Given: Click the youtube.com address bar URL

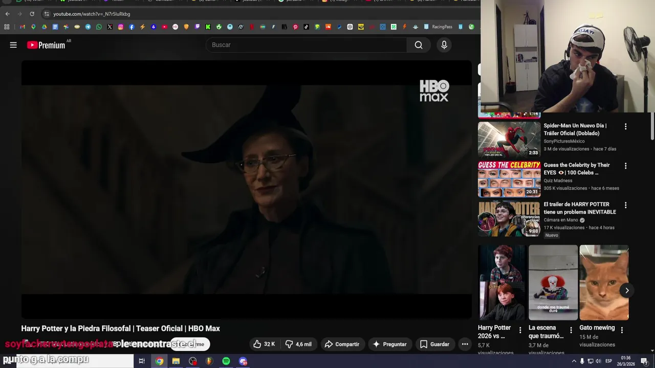Looking at the screenshot, I should 92,14.
